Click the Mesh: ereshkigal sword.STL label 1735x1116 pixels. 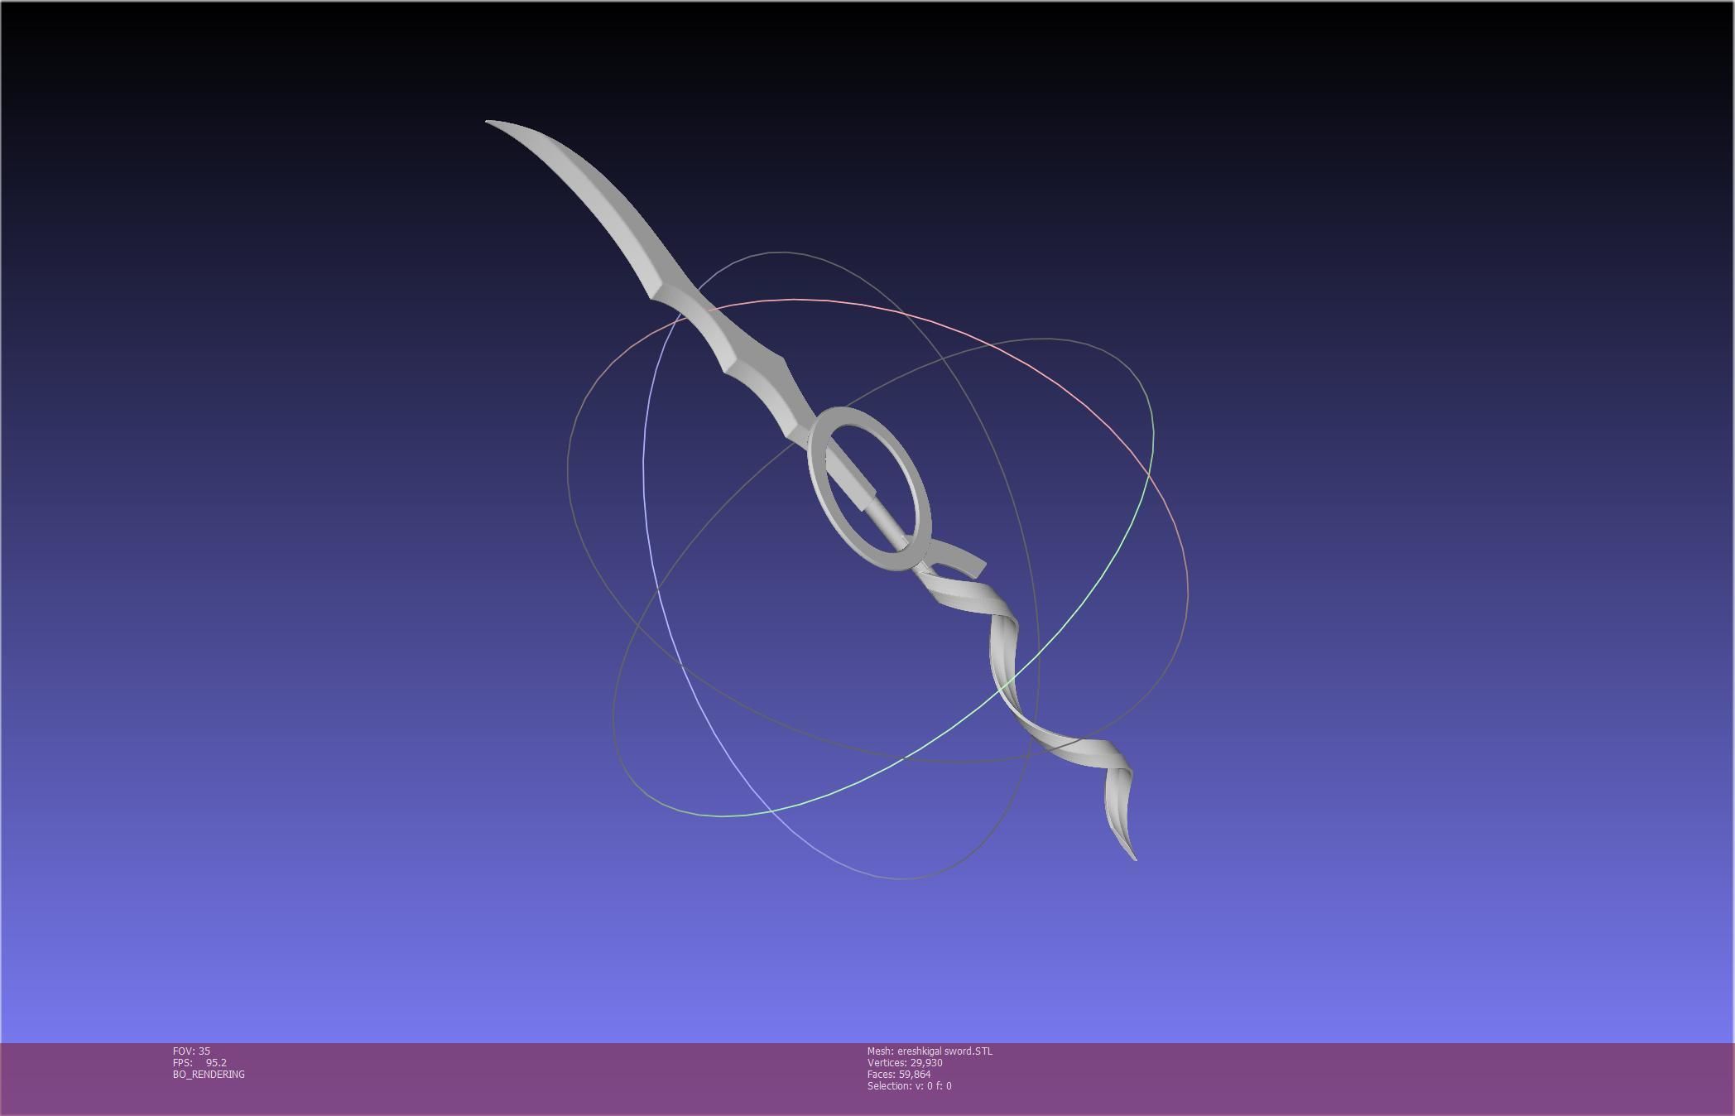coord(930,1051)
